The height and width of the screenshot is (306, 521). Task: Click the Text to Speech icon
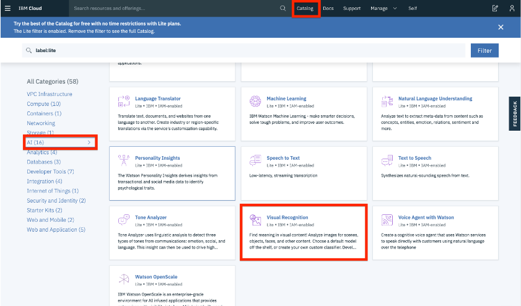point(387,160)
